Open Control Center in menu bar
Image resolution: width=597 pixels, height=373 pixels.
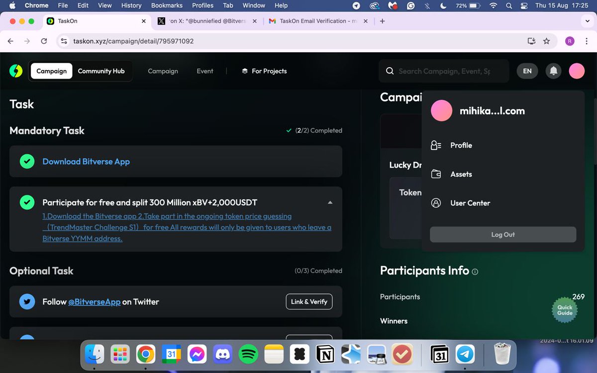pos(523,5)
